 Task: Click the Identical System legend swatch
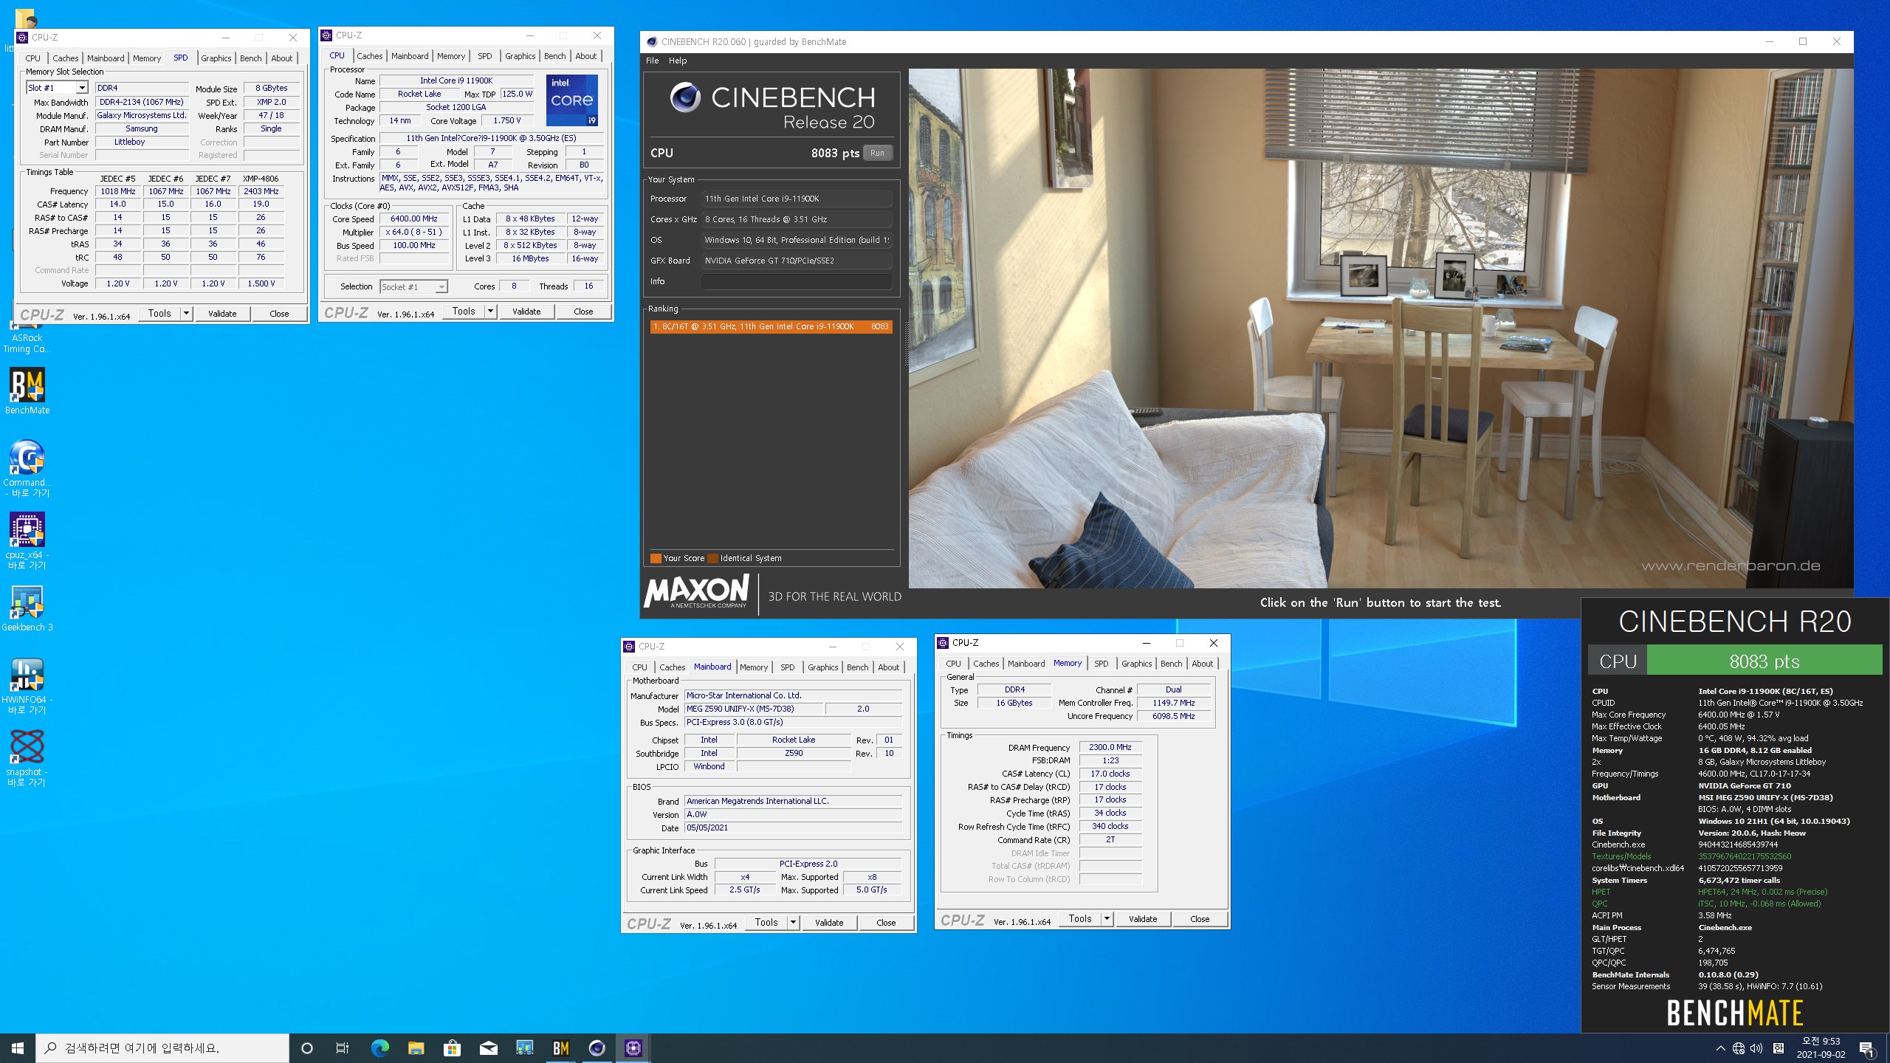712,558
